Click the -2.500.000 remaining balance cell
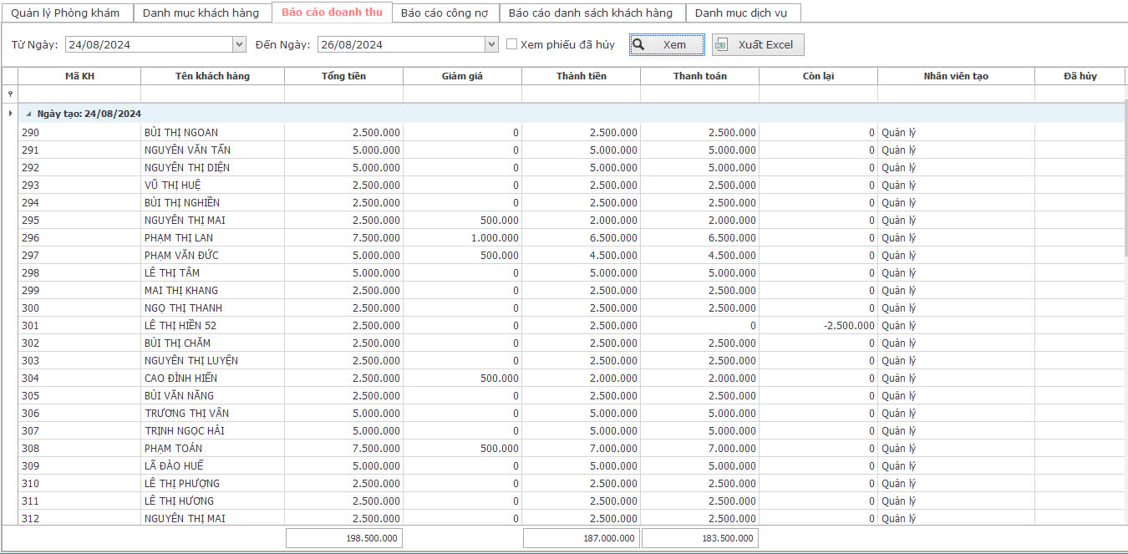1128x554 pixels. coord(818,325)
